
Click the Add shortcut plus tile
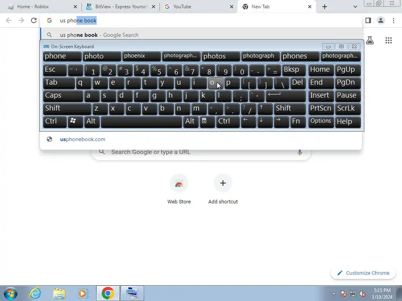click(x=223, y=189)
